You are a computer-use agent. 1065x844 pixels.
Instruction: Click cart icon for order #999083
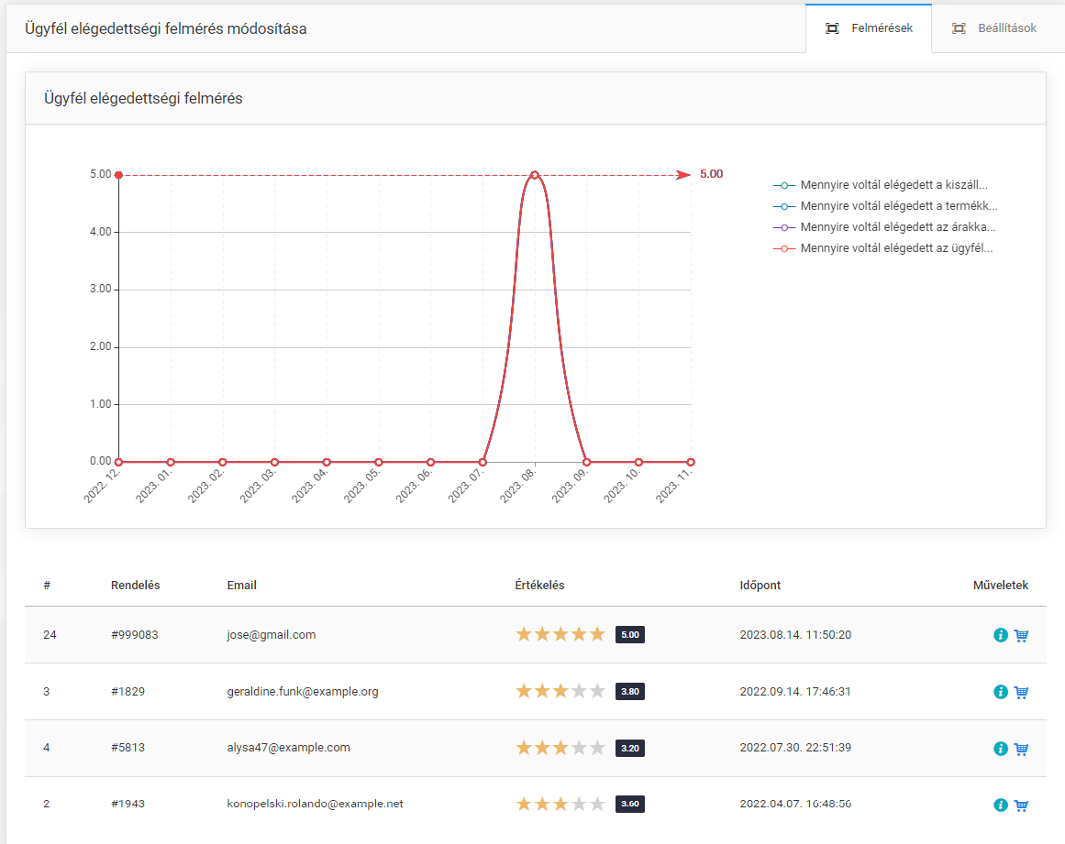pyautogui.click(x=1021, y=635)
